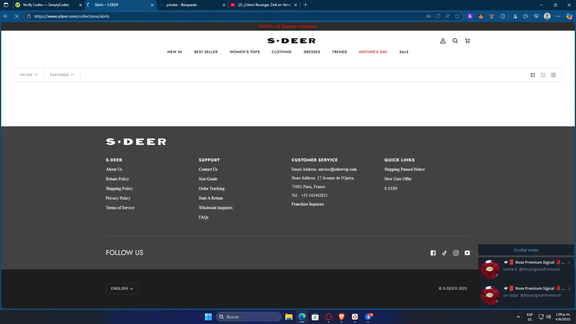Click the Windows taskbar Buscar search box
This screenshot has height=324, width=576.
click(x=249, y=317)
